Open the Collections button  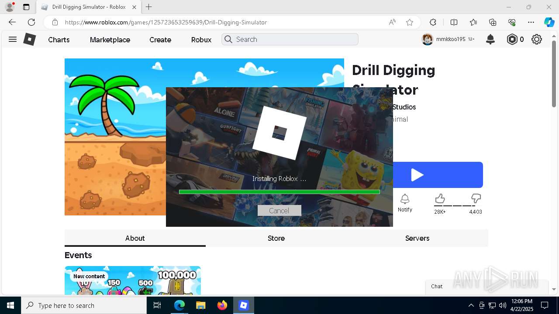click(493, 22)
